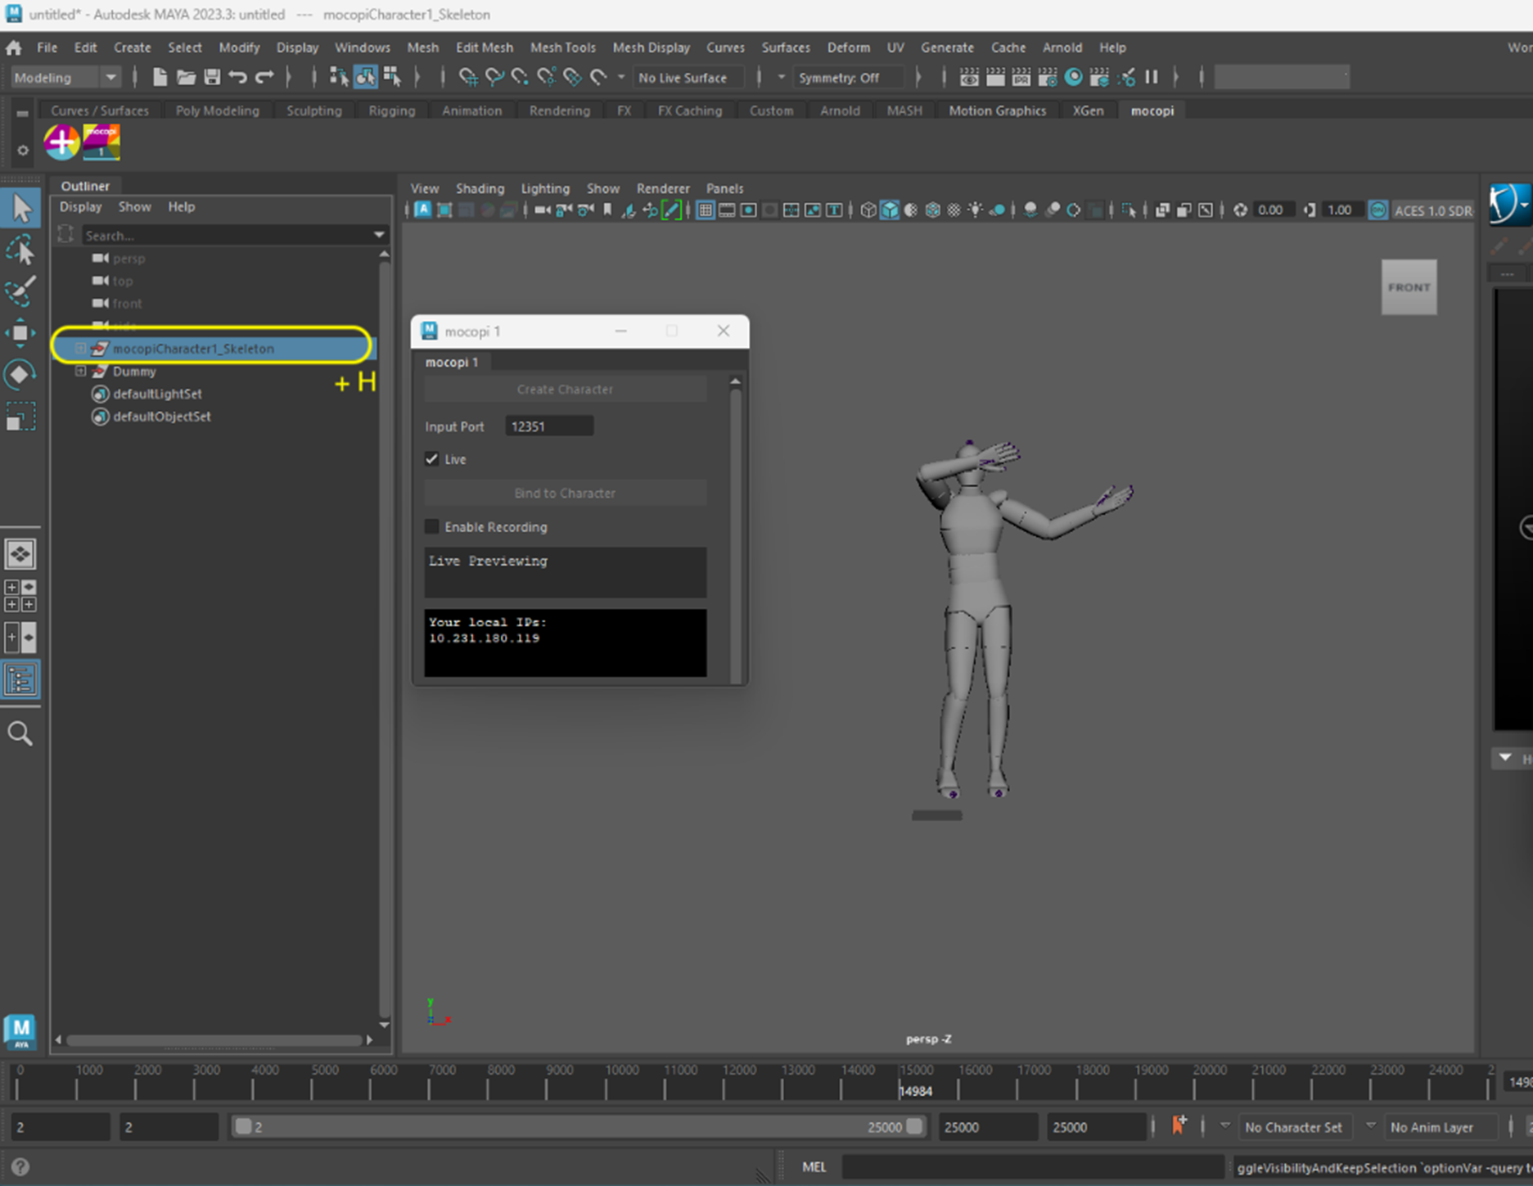Activate the Paint Selection tool

(20, 291)
